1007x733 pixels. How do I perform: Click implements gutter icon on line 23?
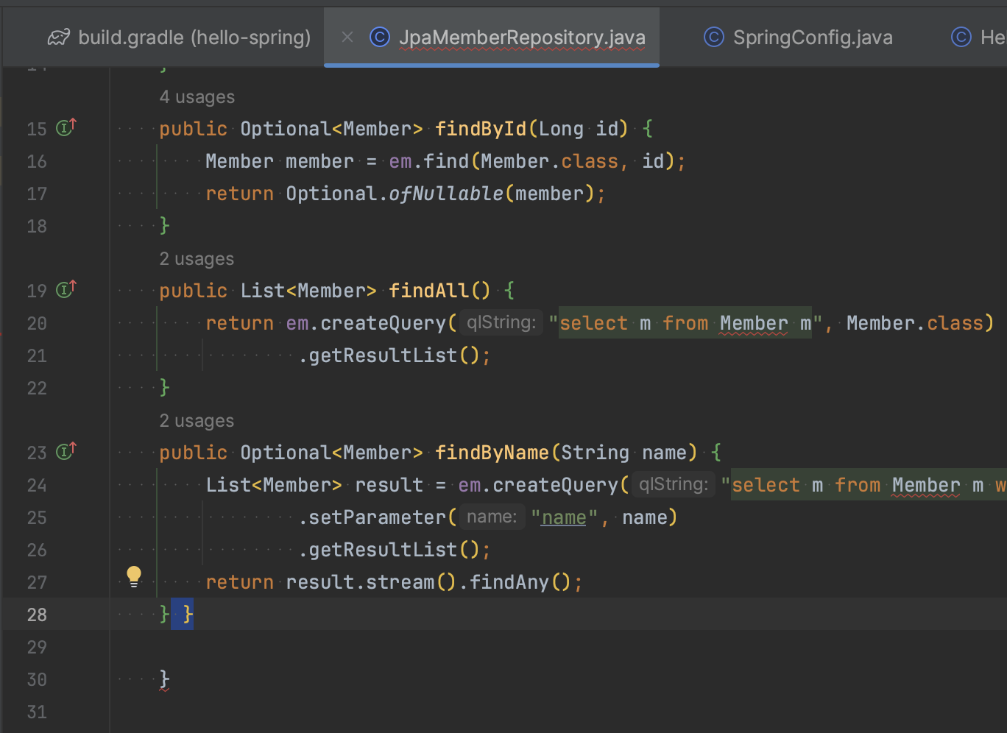pyautogui.click(x=66, y=452)
